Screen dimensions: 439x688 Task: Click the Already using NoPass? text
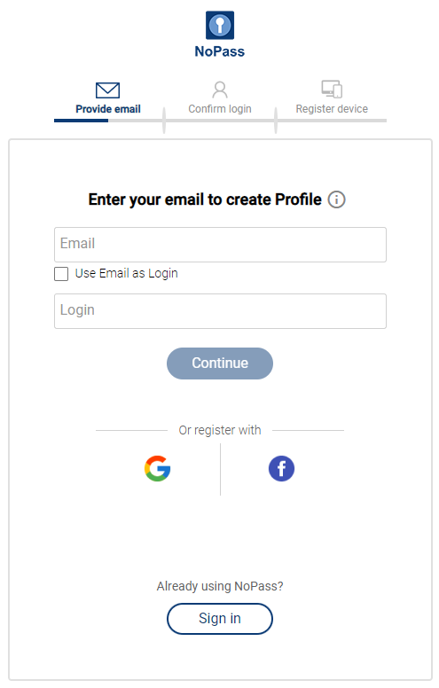[220, 586]
